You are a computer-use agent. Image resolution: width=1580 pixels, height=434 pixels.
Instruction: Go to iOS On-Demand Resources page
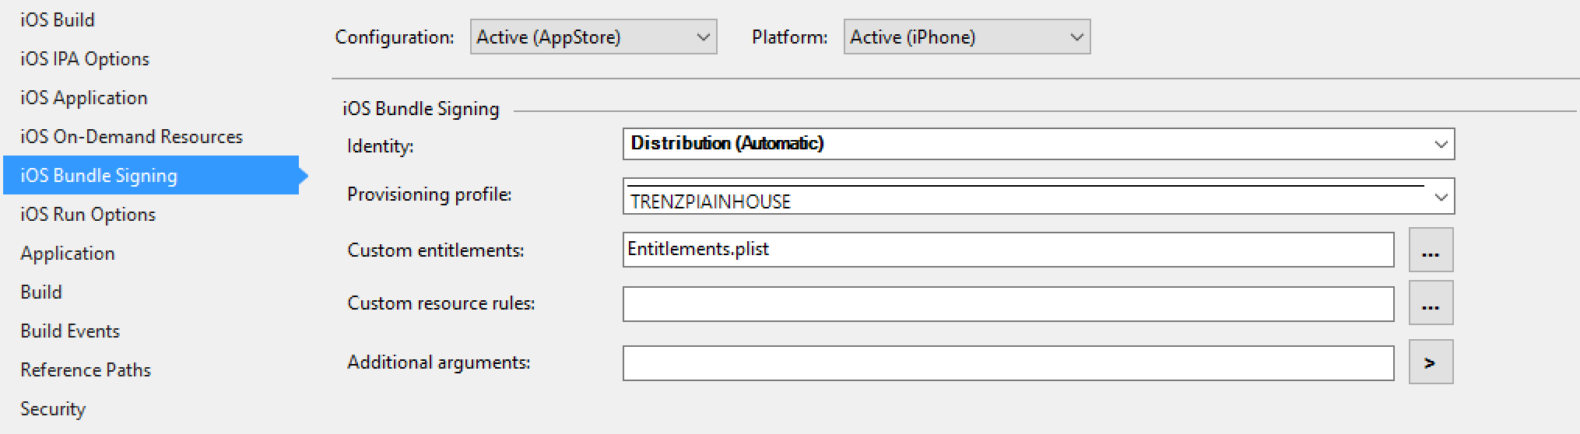132,137
